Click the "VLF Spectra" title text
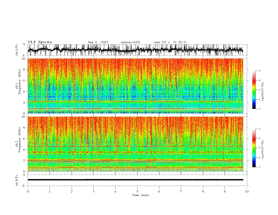 point(40,42)
